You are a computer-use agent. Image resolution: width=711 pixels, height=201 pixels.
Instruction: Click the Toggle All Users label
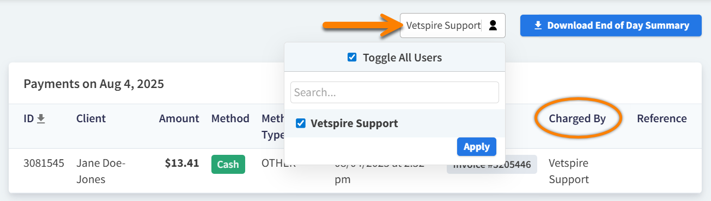[x=402, y=57]
